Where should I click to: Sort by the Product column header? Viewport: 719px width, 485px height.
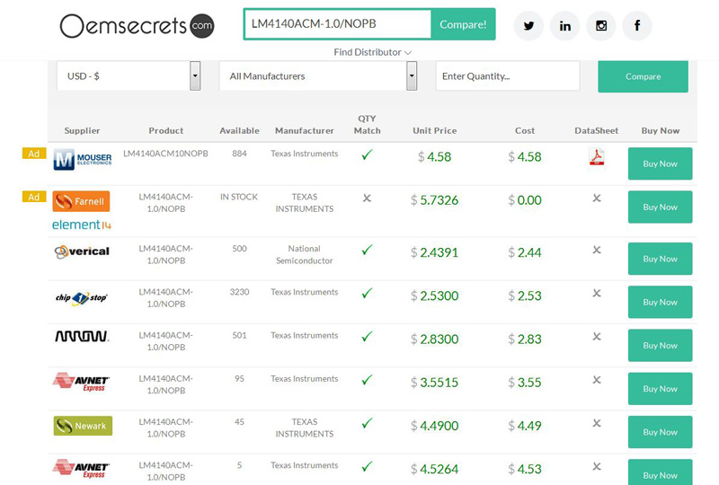166,130
